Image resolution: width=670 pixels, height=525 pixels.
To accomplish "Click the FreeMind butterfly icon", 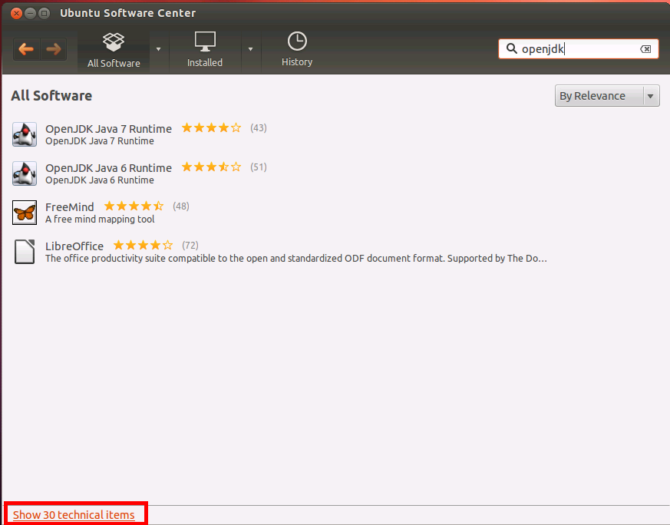I will pyautogui.click(x=25, y=213).
